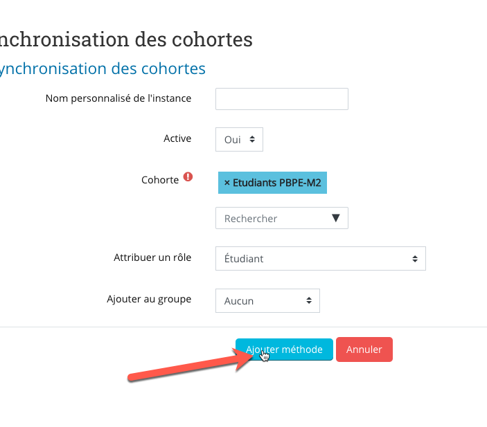Select the Etudiants PBPE-M2 cohort tag
Image resolution: width=487 pixels, height=427 pixels.
[x=272, y=183]
